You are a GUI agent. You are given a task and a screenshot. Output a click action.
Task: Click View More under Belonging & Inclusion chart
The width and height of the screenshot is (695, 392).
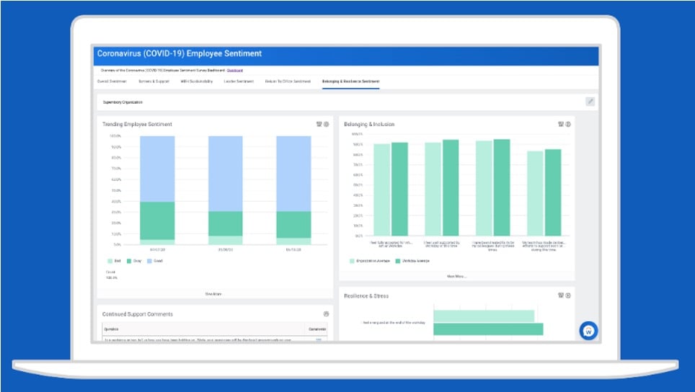(456, 277)
